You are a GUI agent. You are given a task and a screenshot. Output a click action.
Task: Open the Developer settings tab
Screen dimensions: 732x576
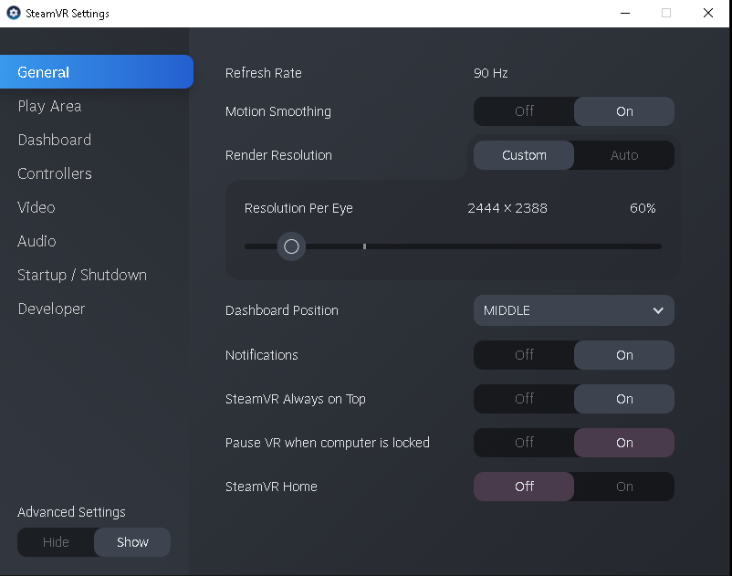click(x=51, y=309)
